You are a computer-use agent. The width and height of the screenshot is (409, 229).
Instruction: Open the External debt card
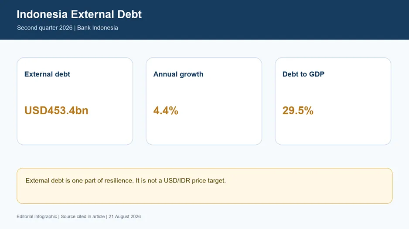coord(75,101)
